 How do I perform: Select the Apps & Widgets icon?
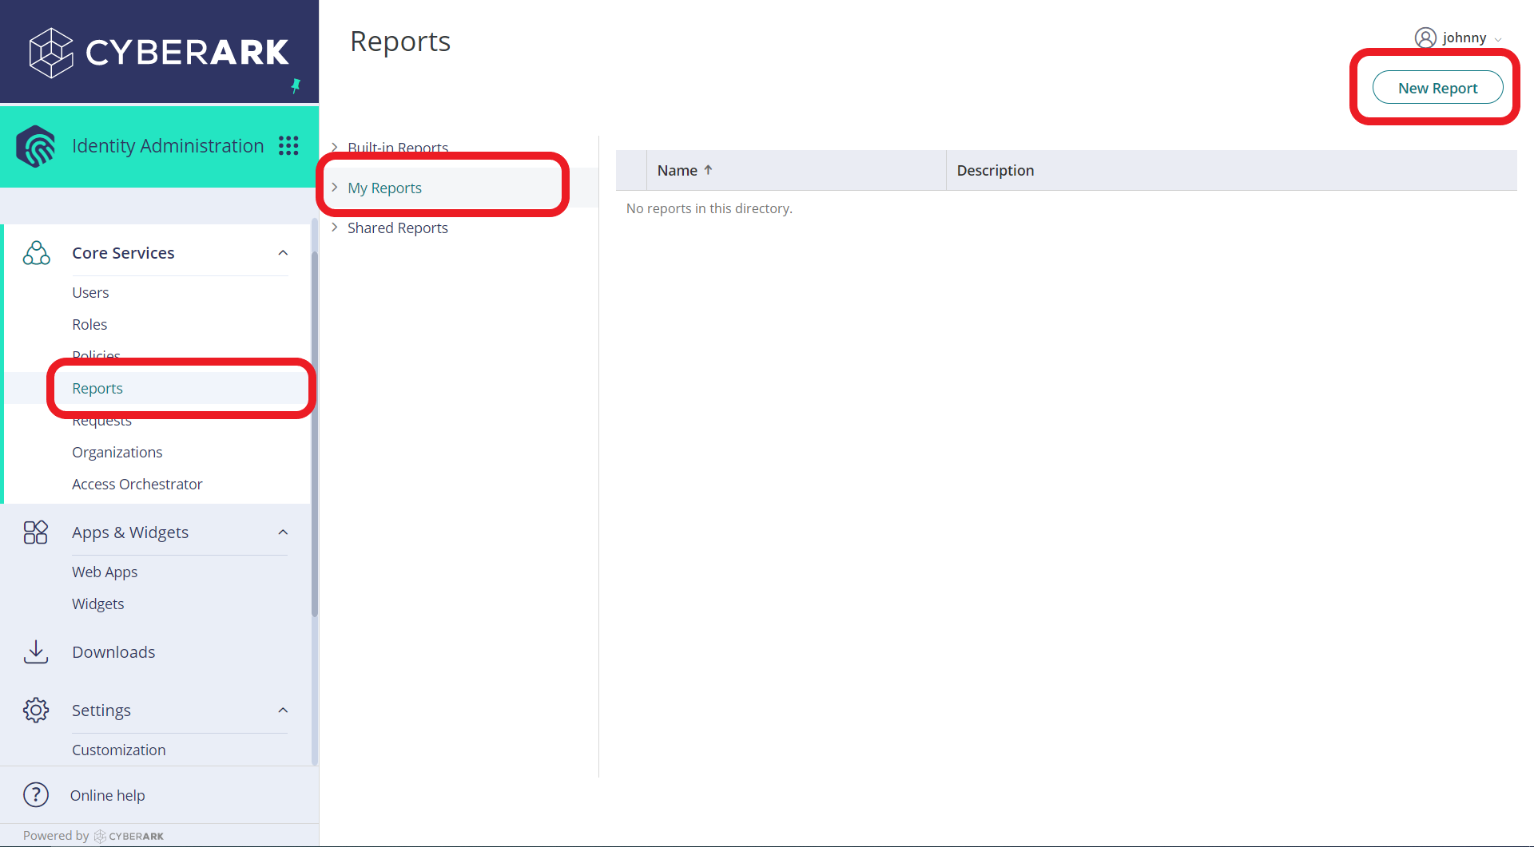point(36,532)
